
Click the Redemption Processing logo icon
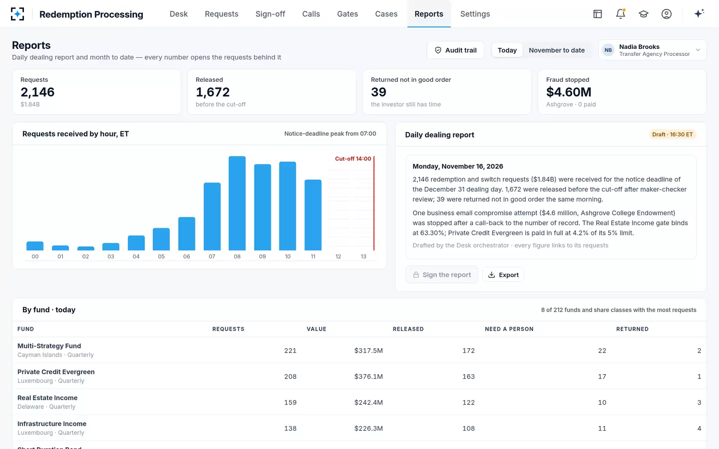click(x=17, y=14)
